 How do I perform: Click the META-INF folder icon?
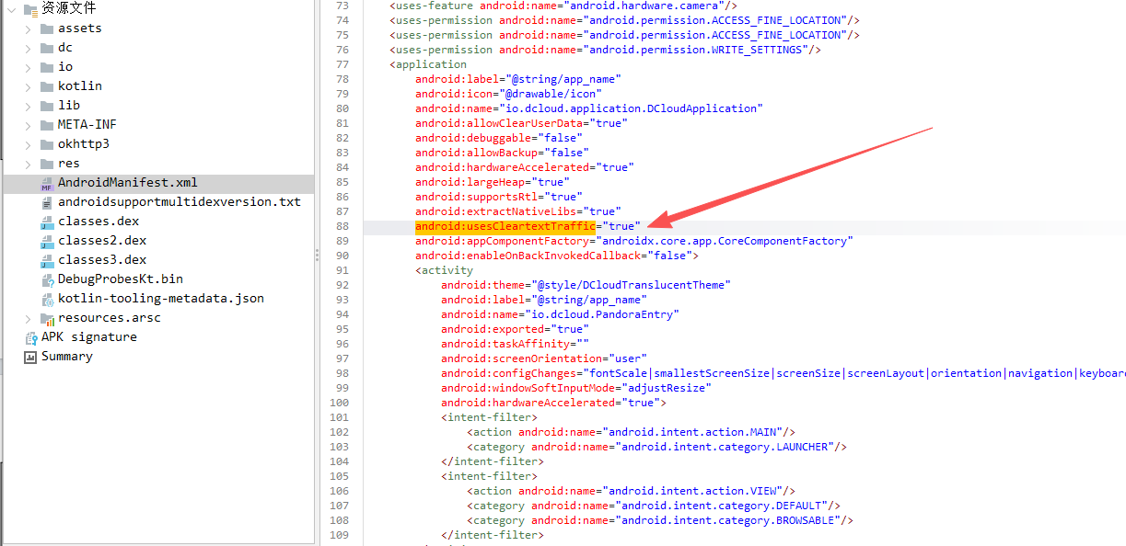pyautogui.click(x=47, y=125)
